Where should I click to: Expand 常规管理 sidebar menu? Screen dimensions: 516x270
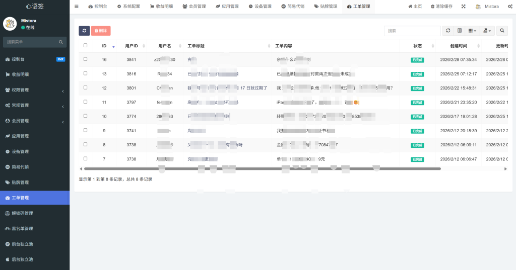(35, 106)
